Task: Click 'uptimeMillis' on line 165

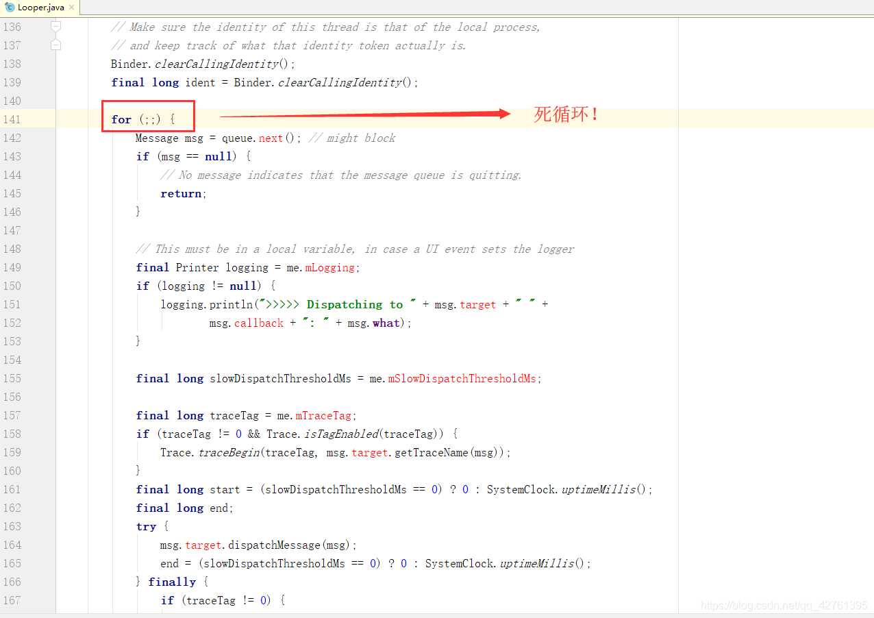Action: (537, 563)
